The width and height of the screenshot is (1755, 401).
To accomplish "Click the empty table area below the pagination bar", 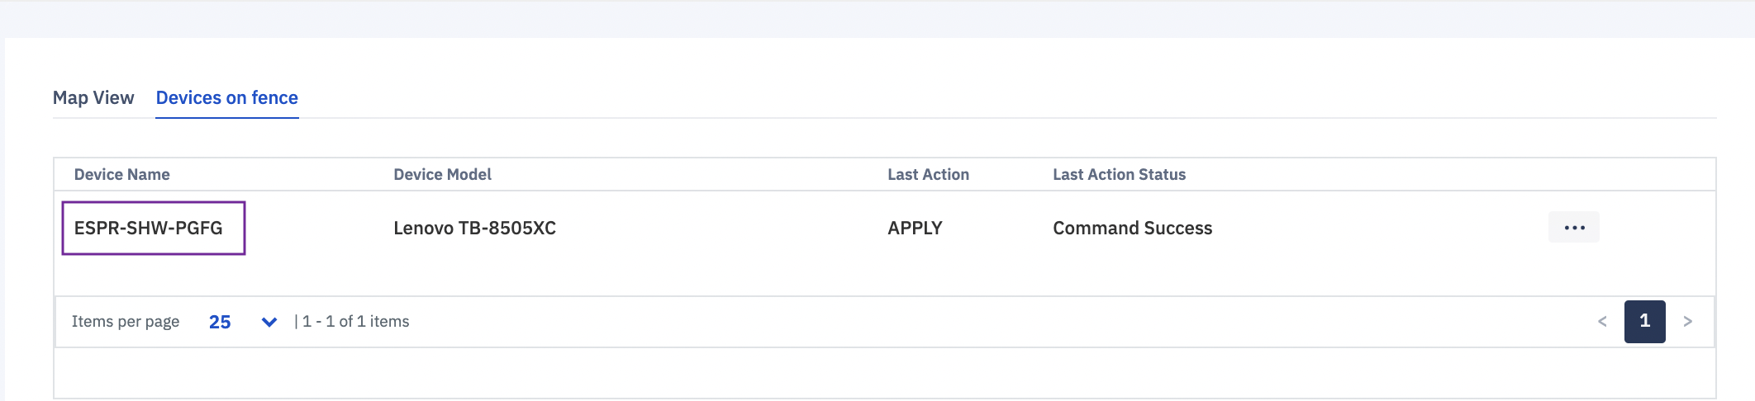I will (885, 373).
